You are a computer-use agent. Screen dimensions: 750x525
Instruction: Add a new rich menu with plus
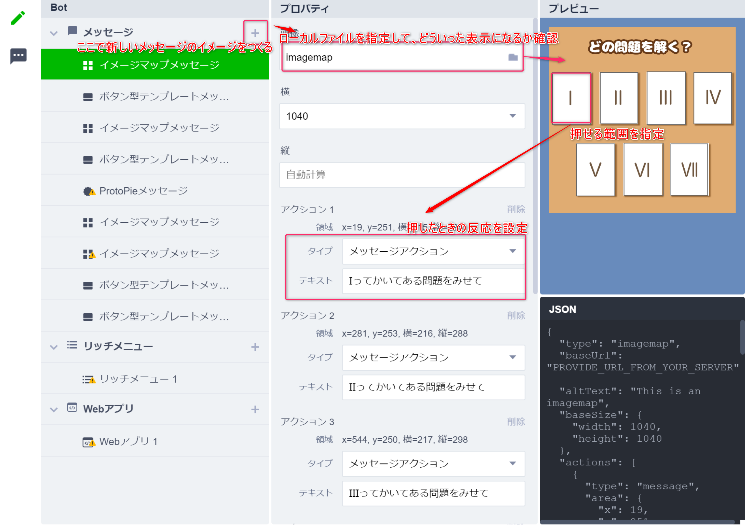255,347
